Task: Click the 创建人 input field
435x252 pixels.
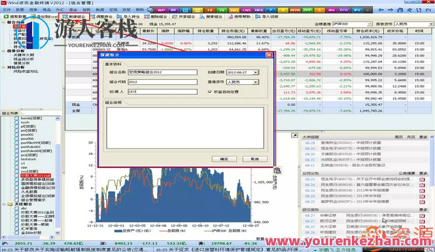Action: point(163,92)
